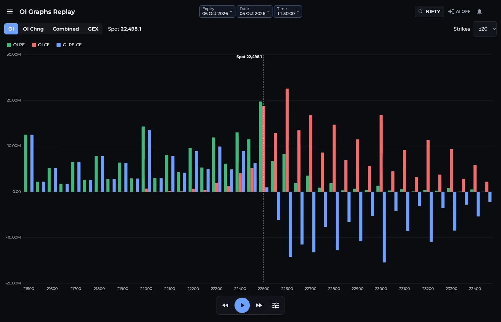Click the rewind playback button
Screen dimensions: 501x322
click(x=225, y=305)
